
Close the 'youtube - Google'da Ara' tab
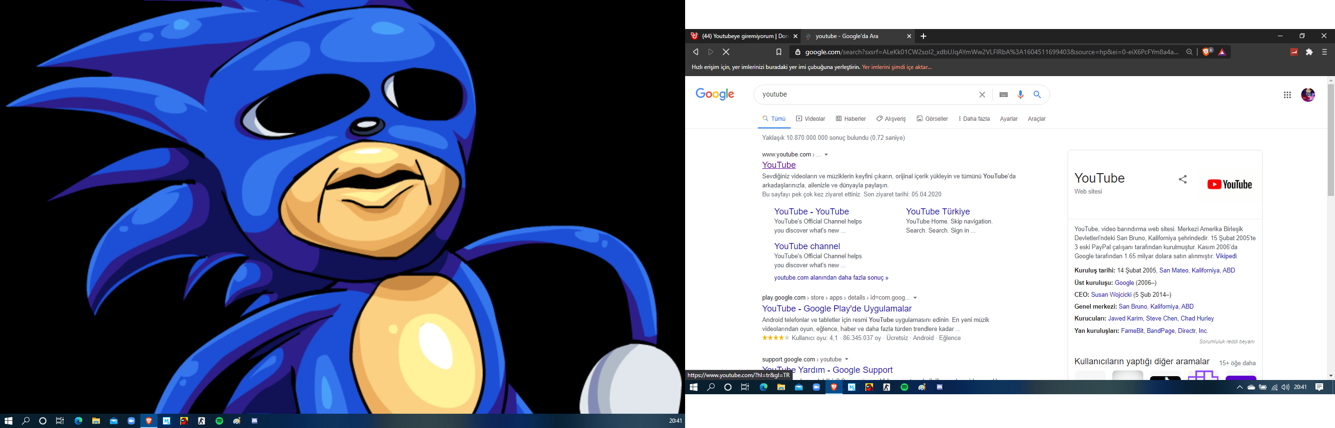click(909, 36)
